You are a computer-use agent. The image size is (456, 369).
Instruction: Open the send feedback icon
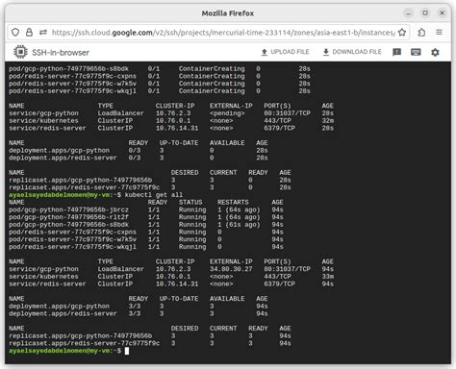[x=396, y=52]
